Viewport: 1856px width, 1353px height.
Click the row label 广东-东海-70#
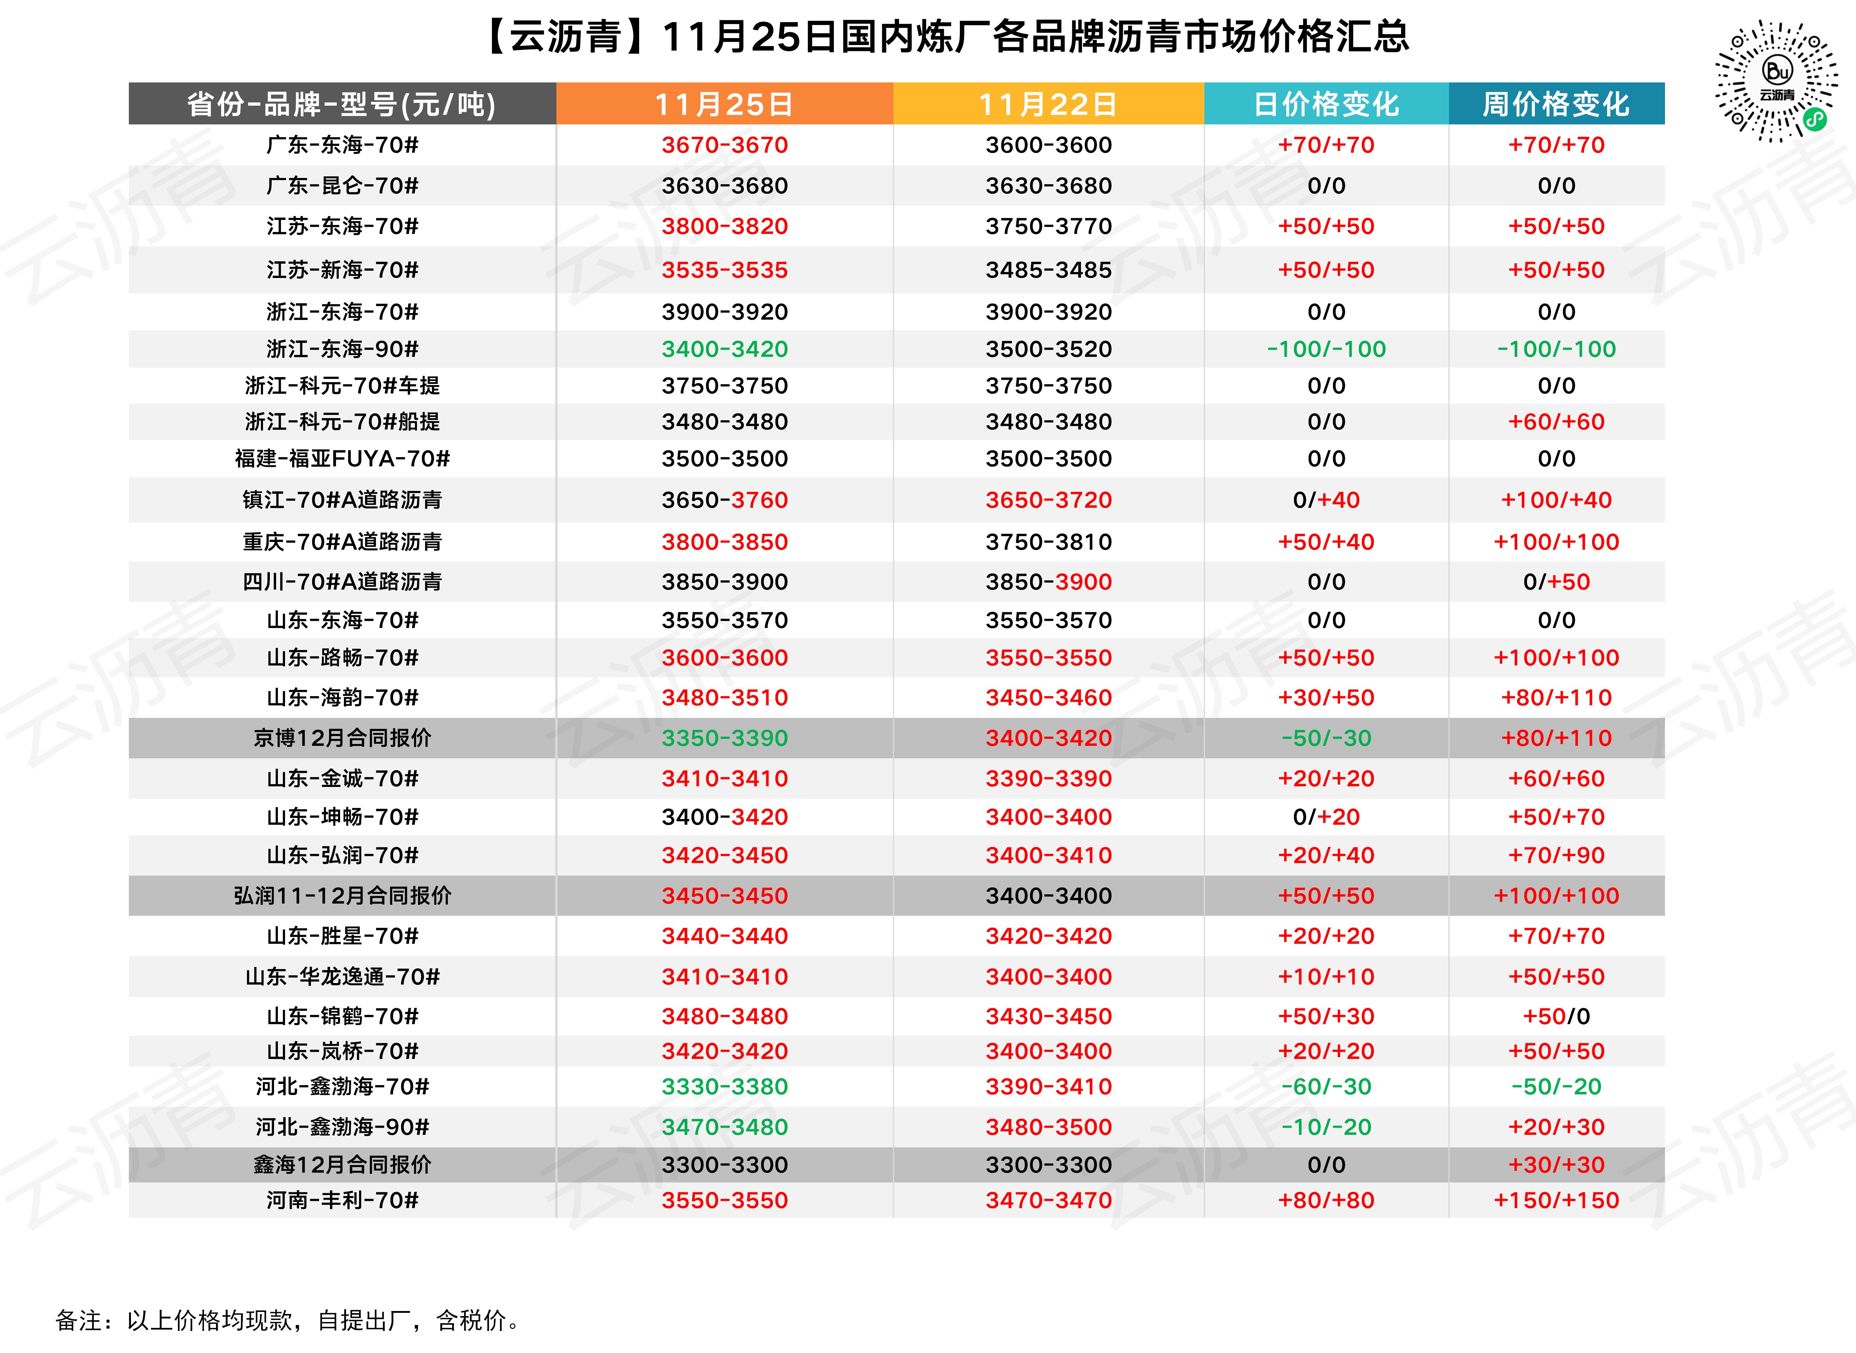tap(342, 145)
